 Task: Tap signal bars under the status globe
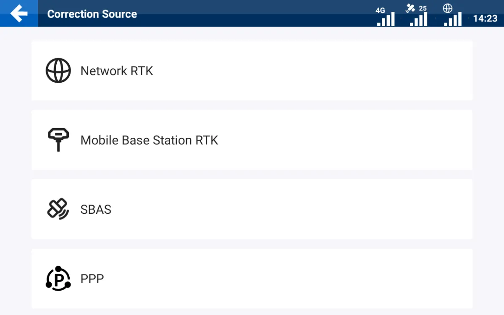(453, 20)
